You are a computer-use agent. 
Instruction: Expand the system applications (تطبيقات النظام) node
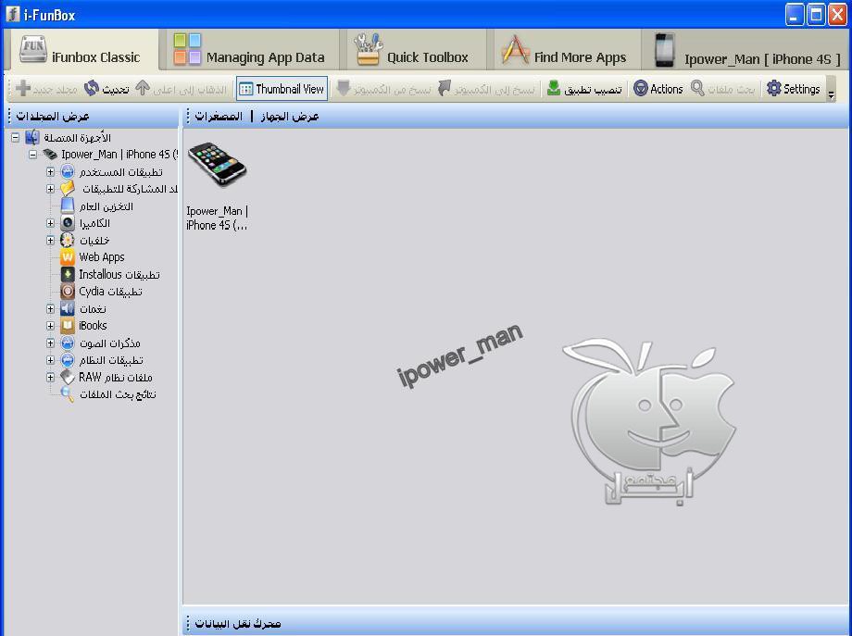click(50, 360)
